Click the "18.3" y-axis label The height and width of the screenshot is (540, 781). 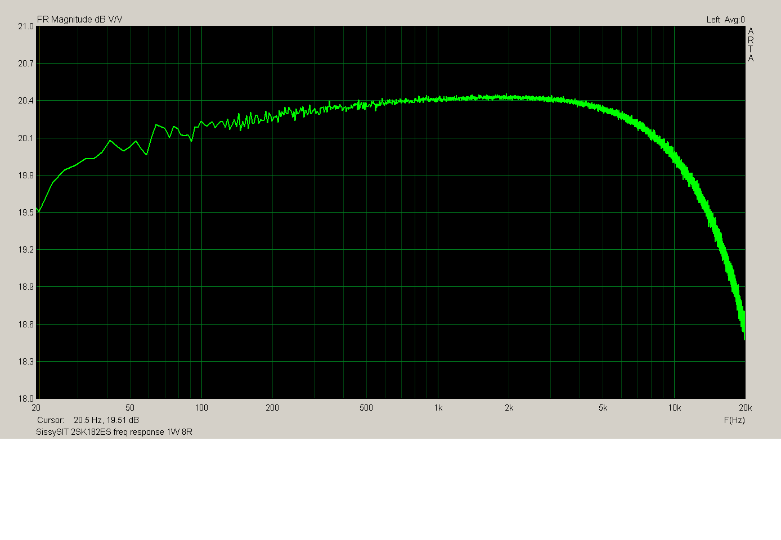26,362
